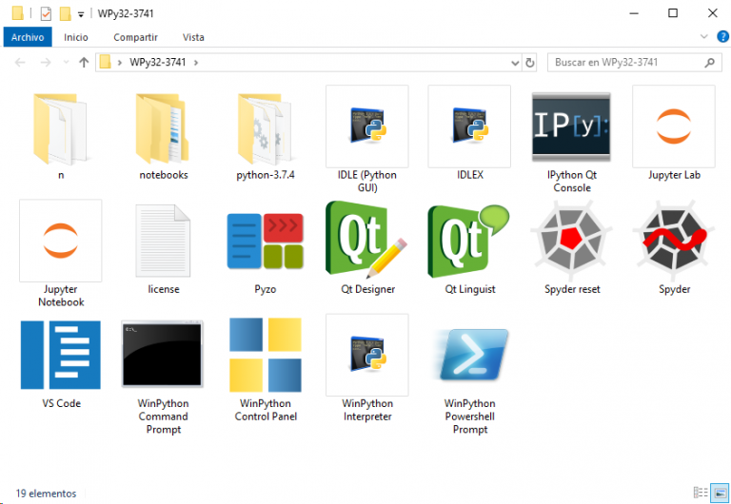Screen dimensions: 731x504
Task: Select the IDLEX launcher icon
Action: [469, 126]
